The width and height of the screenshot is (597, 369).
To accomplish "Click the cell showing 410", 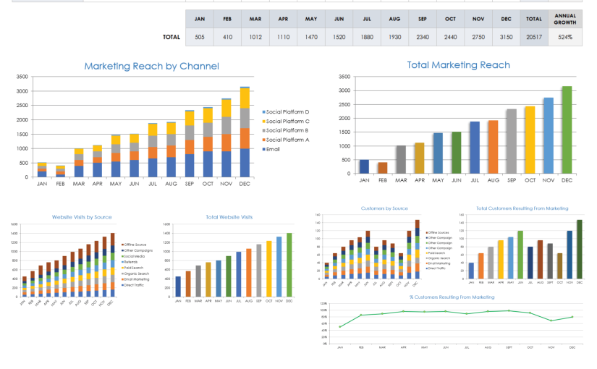I will point(227,37).
